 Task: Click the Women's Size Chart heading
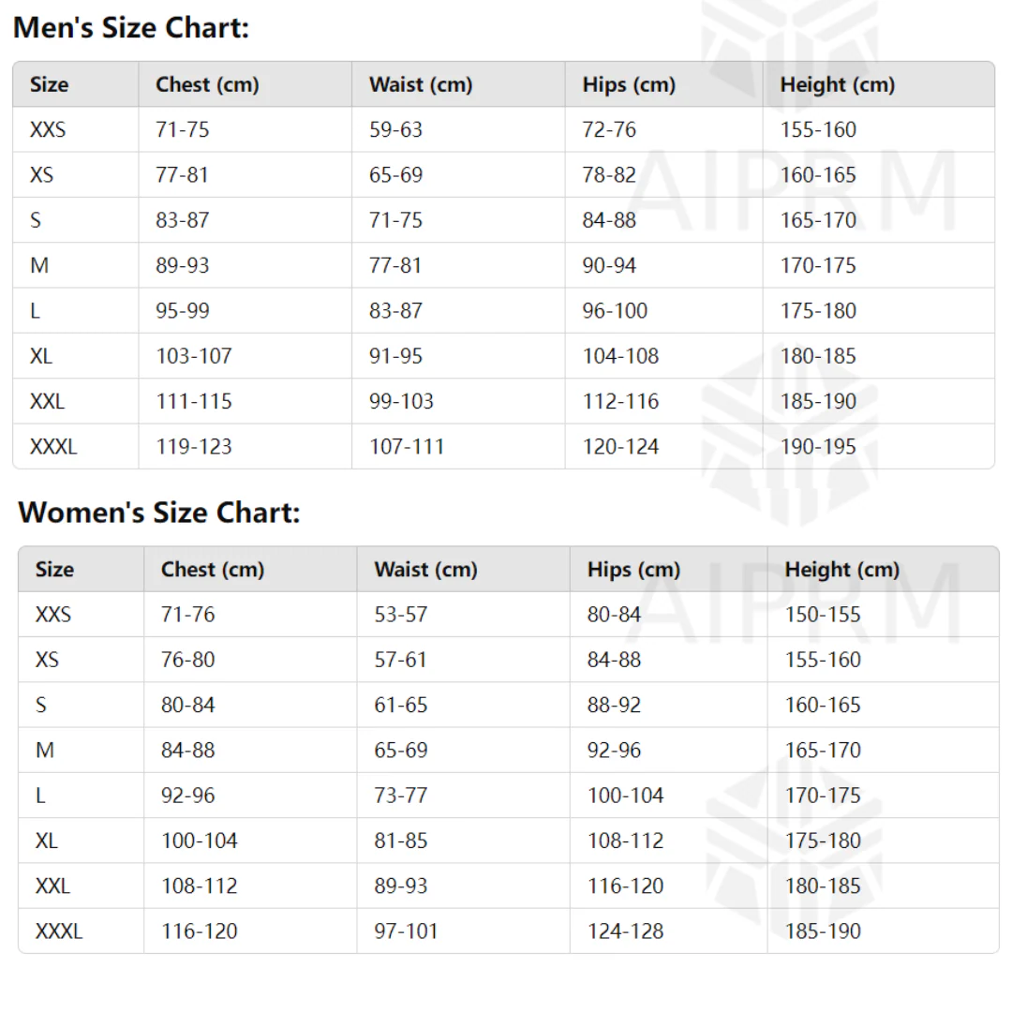point(159,513)
